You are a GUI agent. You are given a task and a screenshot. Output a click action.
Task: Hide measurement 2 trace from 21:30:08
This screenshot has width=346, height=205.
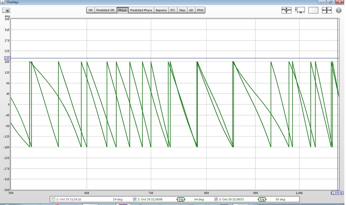(x=135, y=199)
